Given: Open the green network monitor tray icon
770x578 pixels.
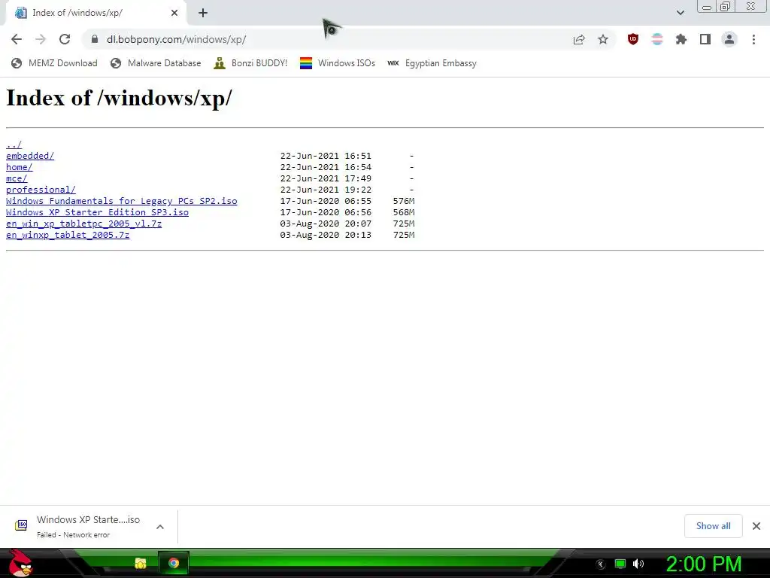Looking at the screenshot, I should (x=620, y=564).
